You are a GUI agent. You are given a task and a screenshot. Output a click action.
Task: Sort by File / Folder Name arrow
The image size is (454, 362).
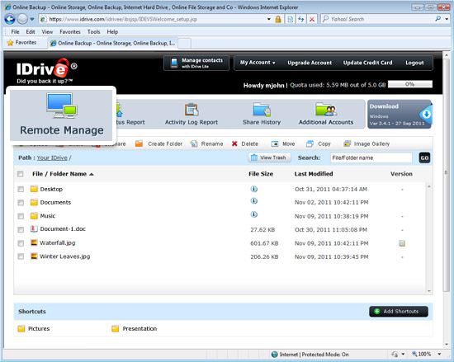pyautogui.click(x=92, y=174)
